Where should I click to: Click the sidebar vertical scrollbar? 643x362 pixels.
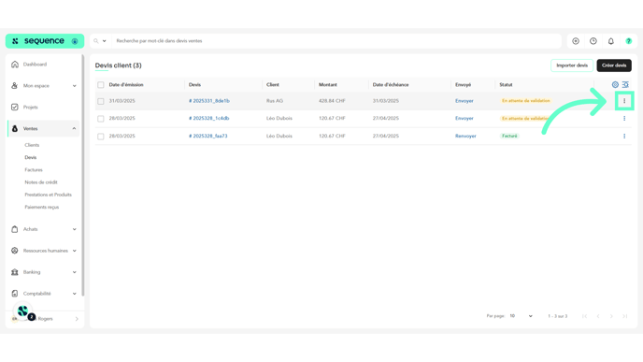83,175
